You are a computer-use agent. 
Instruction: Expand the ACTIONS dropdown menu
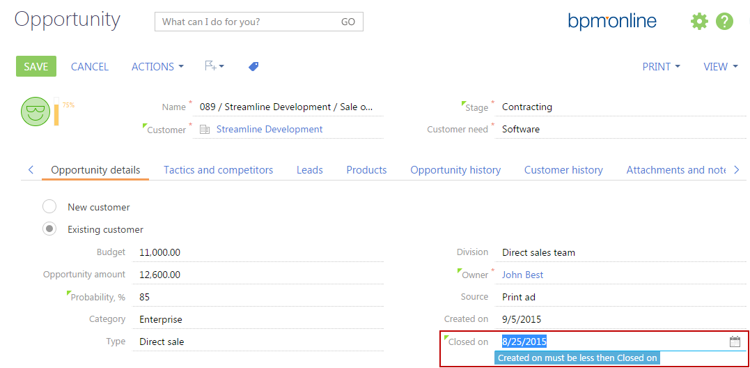tap(157, 67)
